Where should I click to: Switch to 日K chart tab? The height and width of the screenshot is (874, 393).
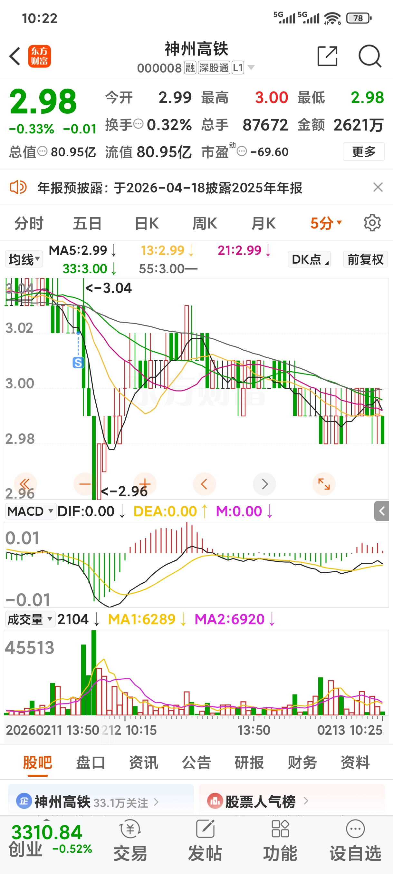tap(147, 223)
